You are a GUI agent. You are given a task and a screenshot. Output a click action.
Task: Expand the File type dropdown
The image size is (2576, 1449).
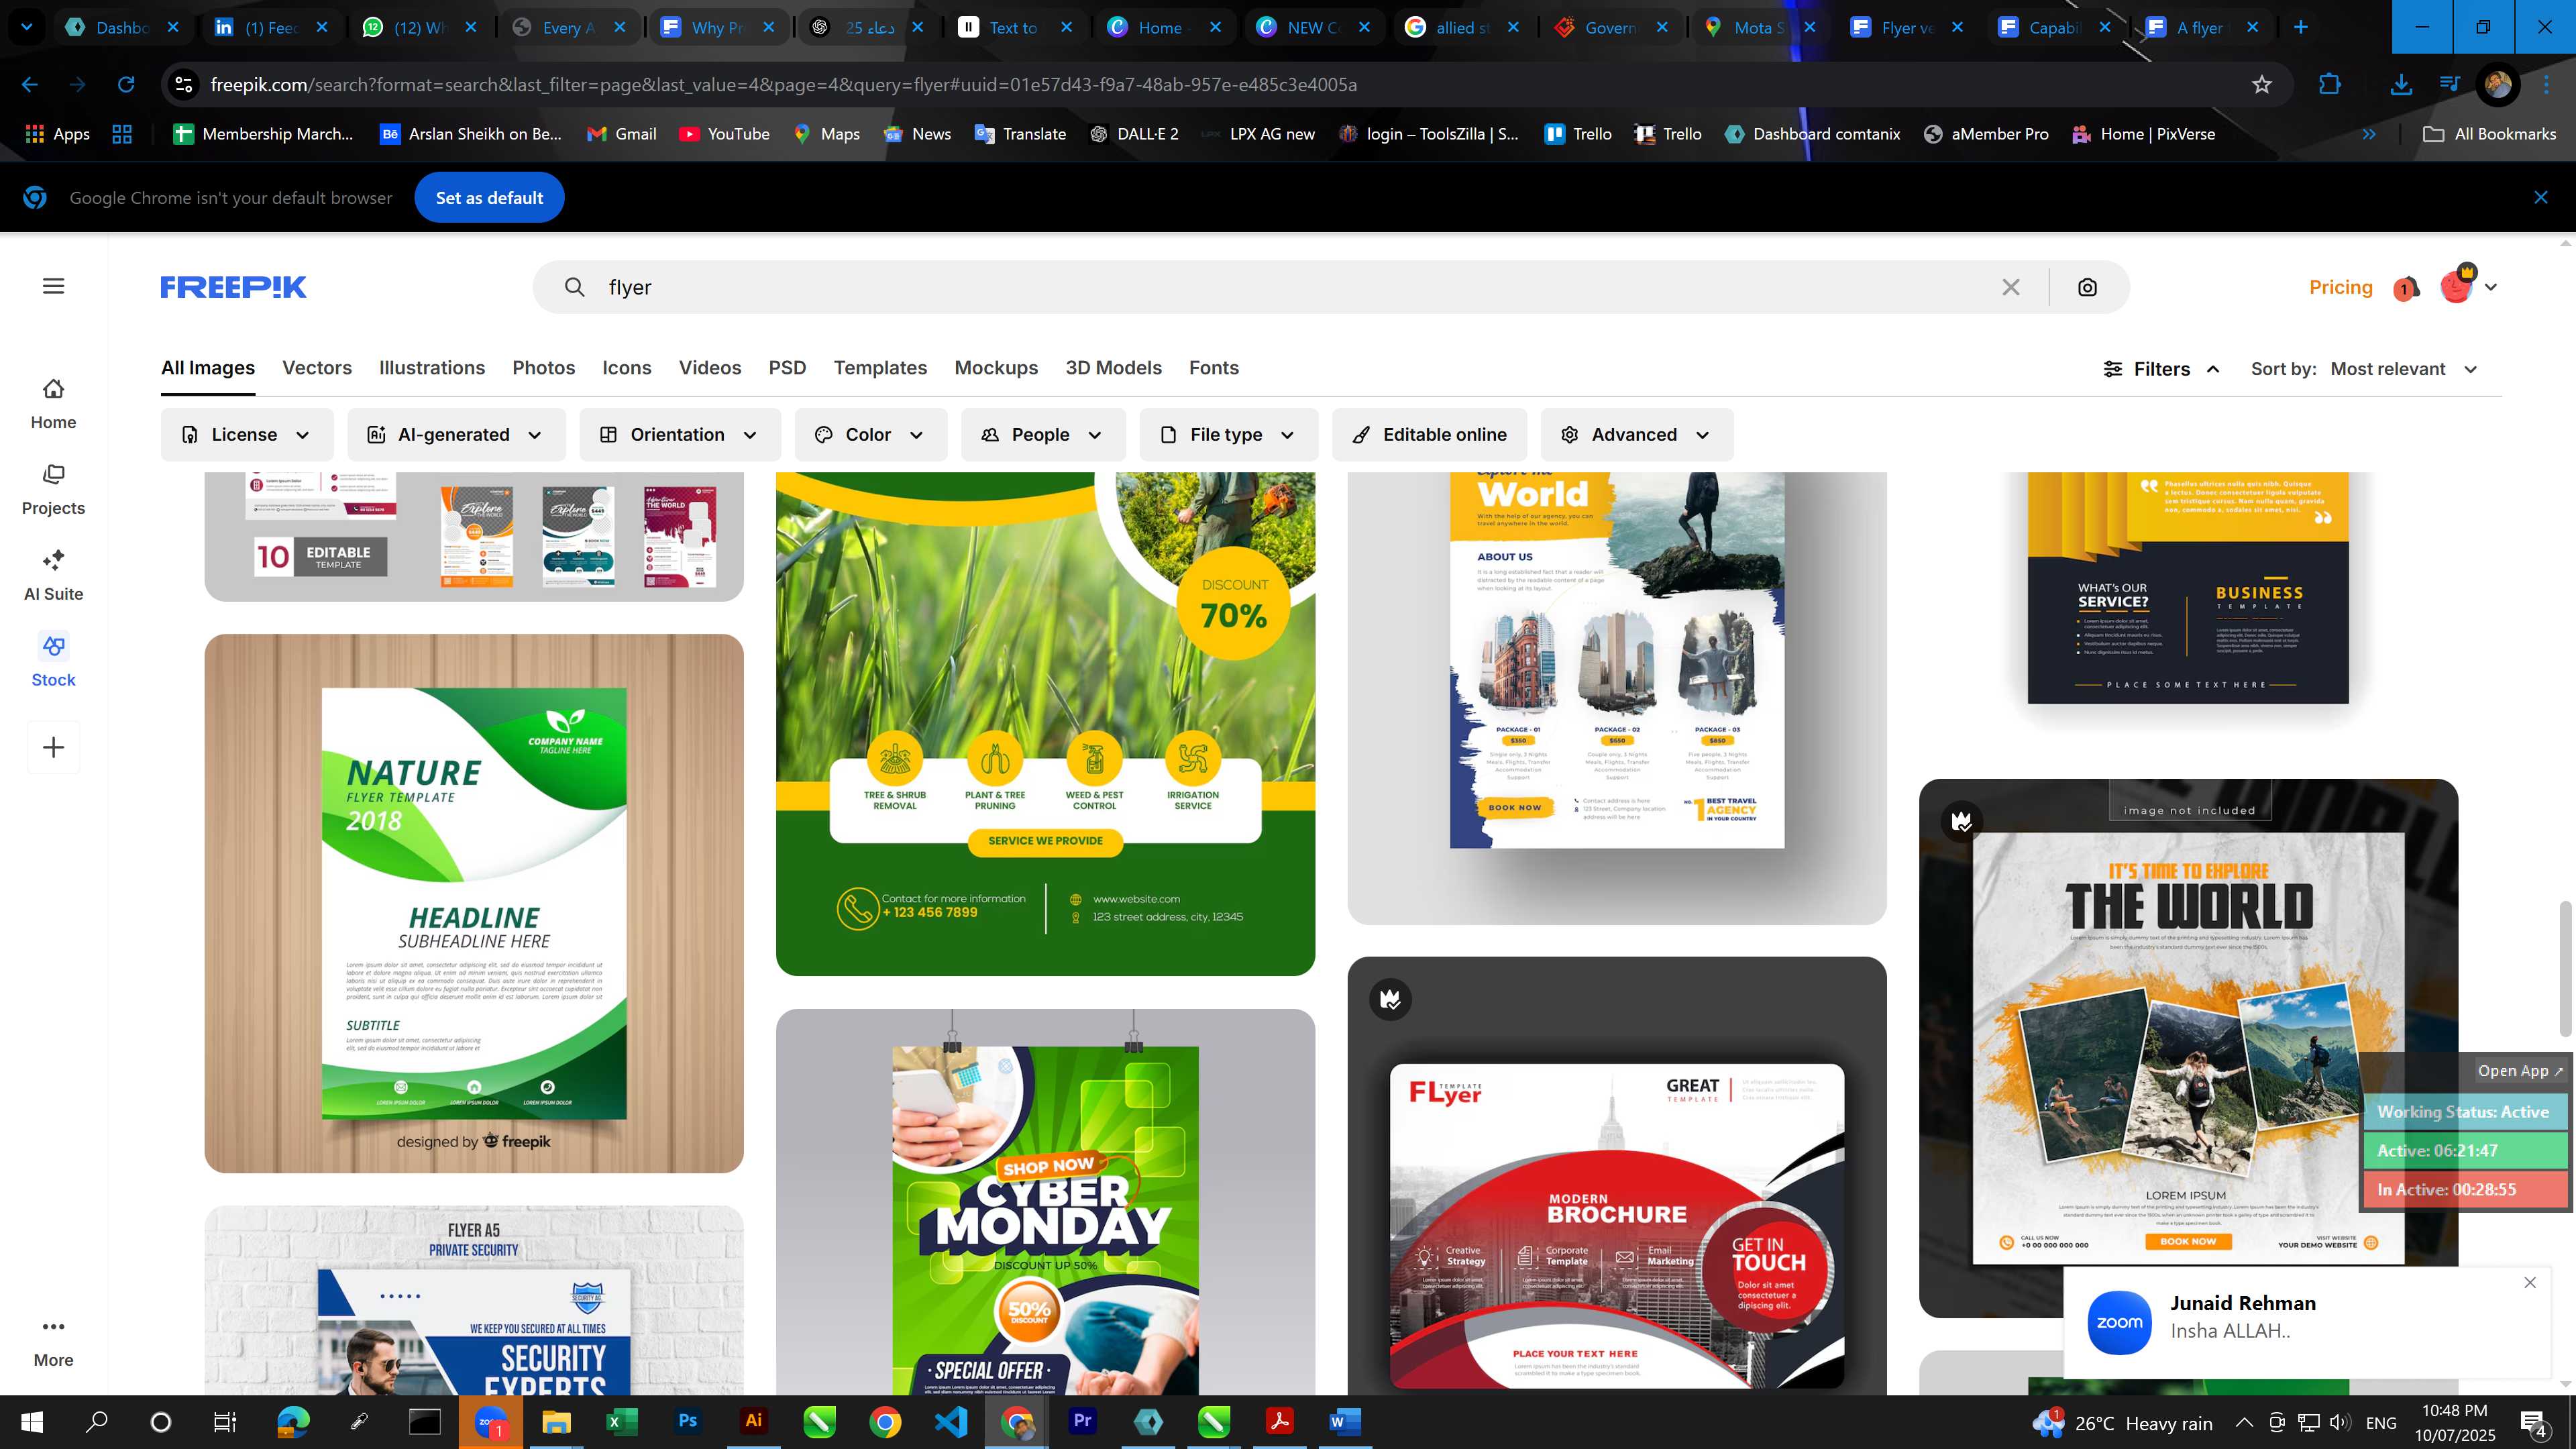(x=1228, y=434)
